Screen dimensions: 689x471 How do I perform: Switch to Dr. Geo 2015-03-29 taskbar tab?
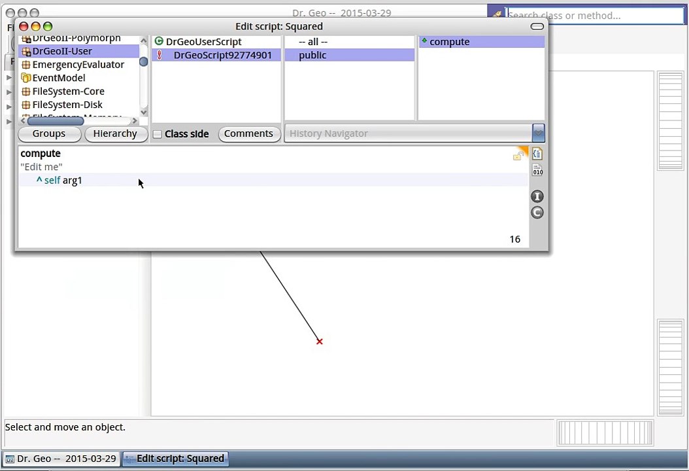coord(61,459)
